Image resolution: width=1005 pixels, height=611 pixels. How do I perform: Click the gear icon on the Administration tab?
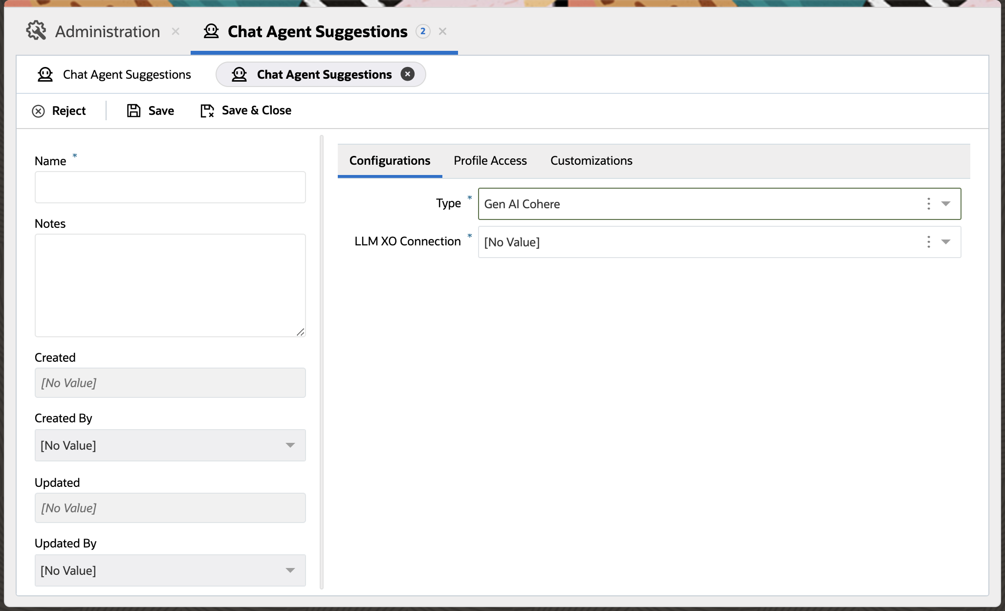(x=36, y=31)
